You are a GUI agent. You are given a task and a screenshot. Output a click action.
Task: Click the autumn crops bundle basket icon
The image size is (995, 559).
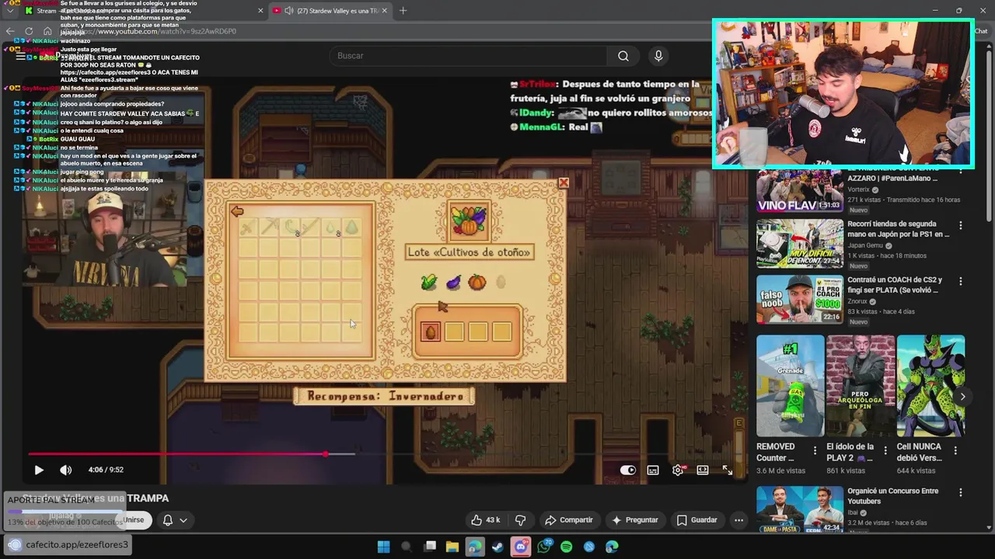(469, 220)
